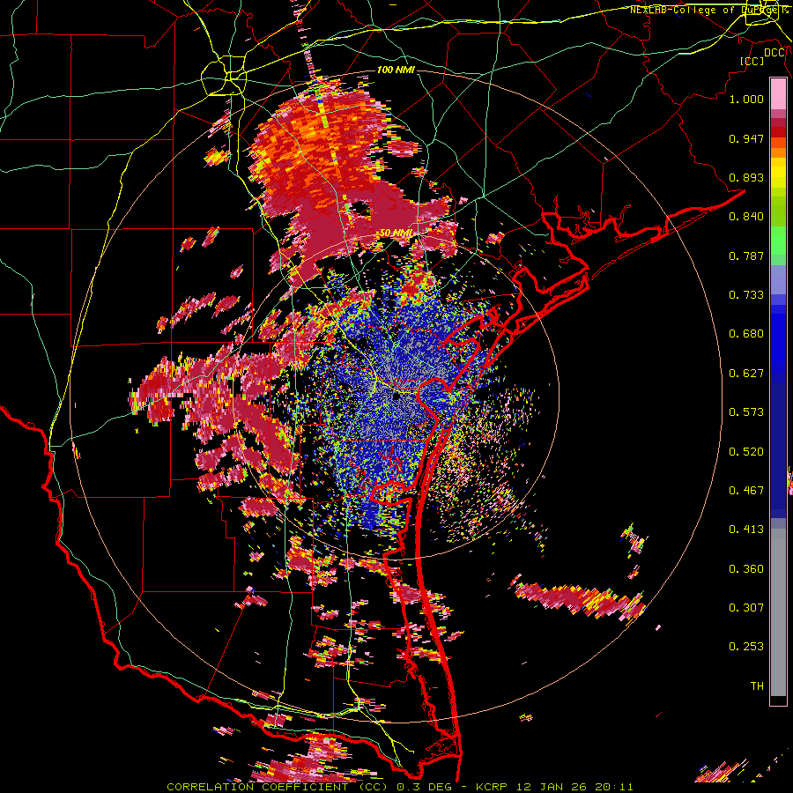
Task: Click the pink top segment of the color bar
Action: 778,93
